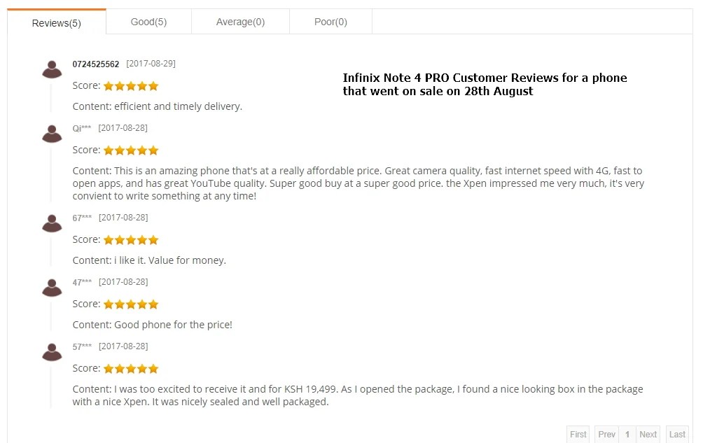The height and width of the screenshot is (443, 724).
Task: Select page 1 in pagination
Action: 627,434
